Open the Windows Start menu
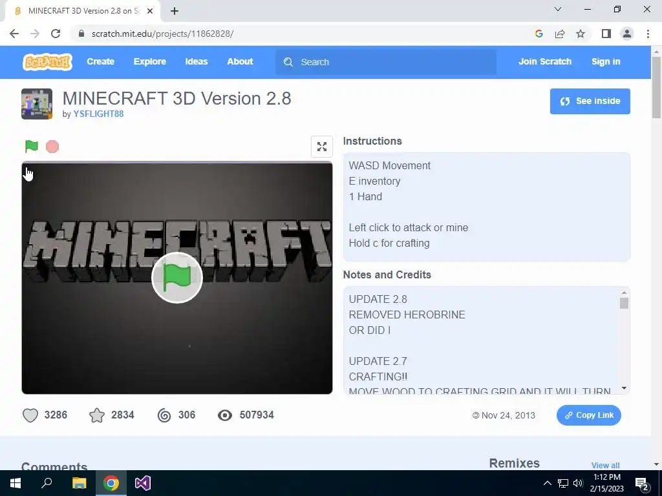The image size is (662, 496). tap(16, 483)
